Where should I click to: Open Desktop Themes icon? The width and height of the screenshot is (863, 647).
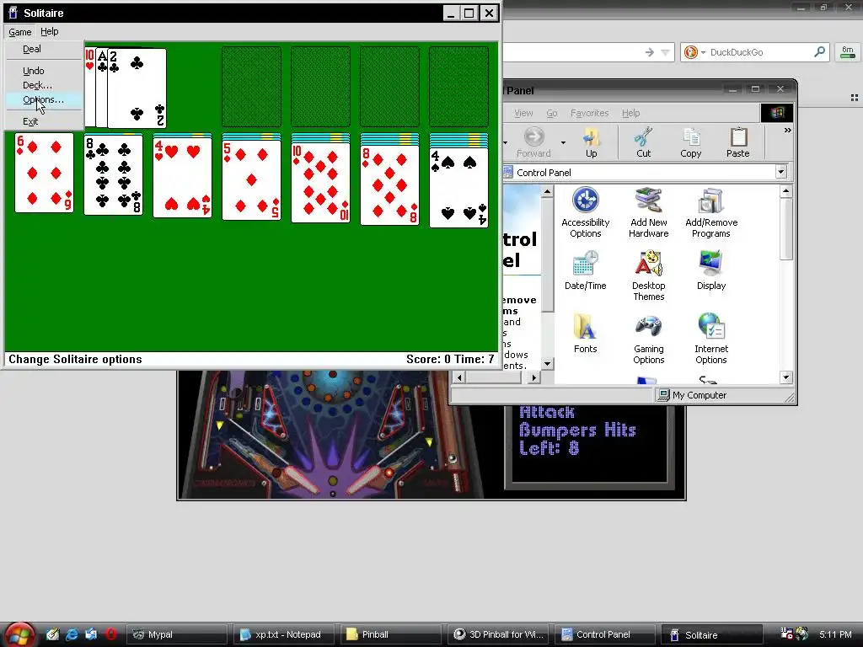click(x=648, y=275)
